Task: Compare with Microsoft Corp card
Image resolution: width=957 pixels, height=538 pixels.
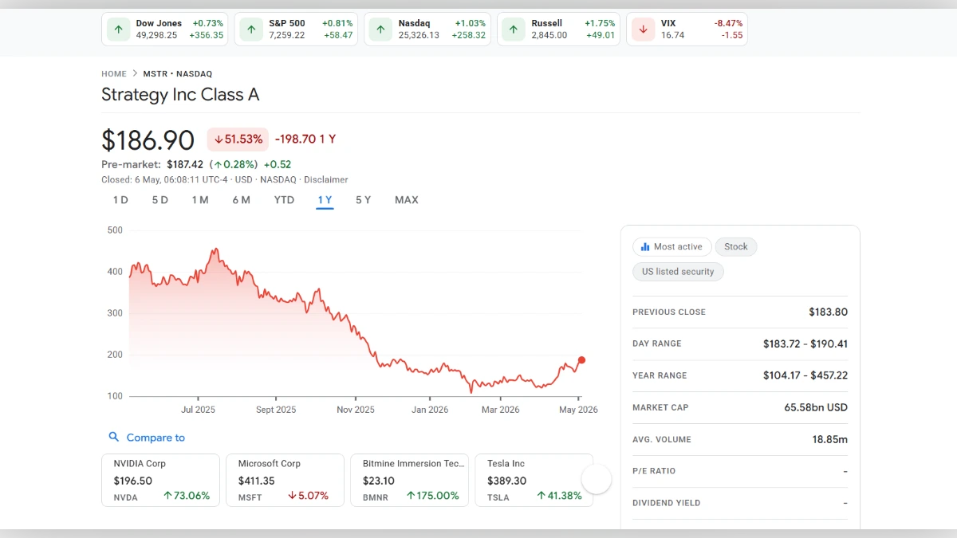Action: (285, 480)
